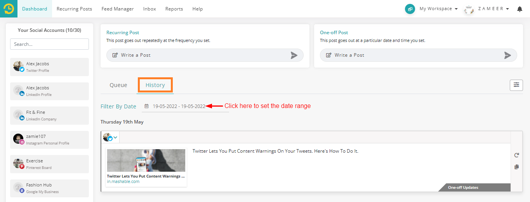Click the article preview headline link
530x202 pixels.
[x=146, y=176]
